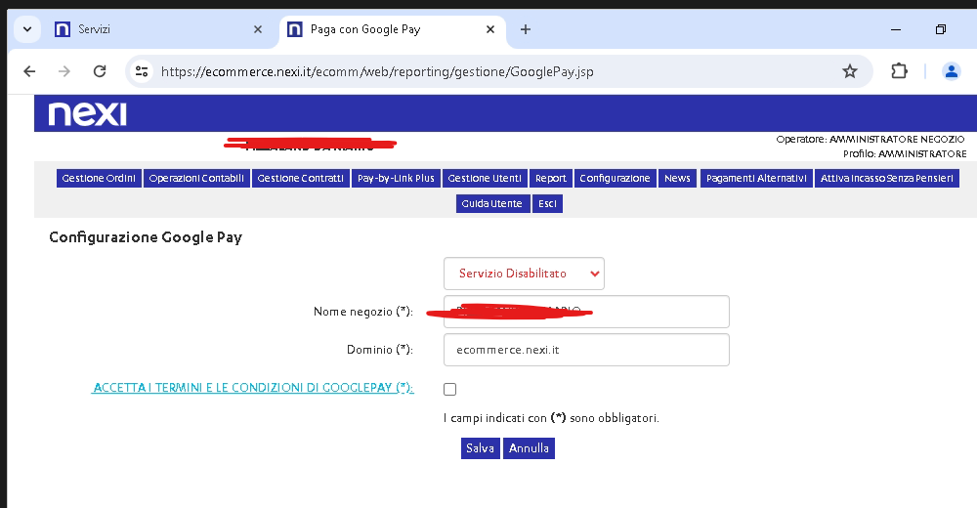
Task: Cancel with the Annulla button
Action: click(x=529, y=448)
